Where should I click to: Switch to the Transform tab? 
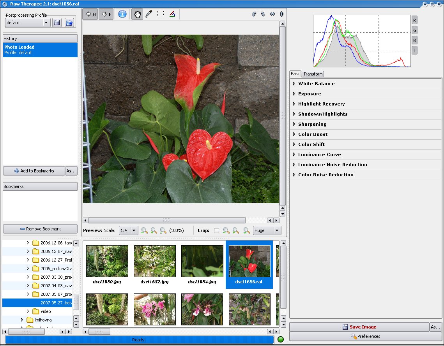coord(313,74)
